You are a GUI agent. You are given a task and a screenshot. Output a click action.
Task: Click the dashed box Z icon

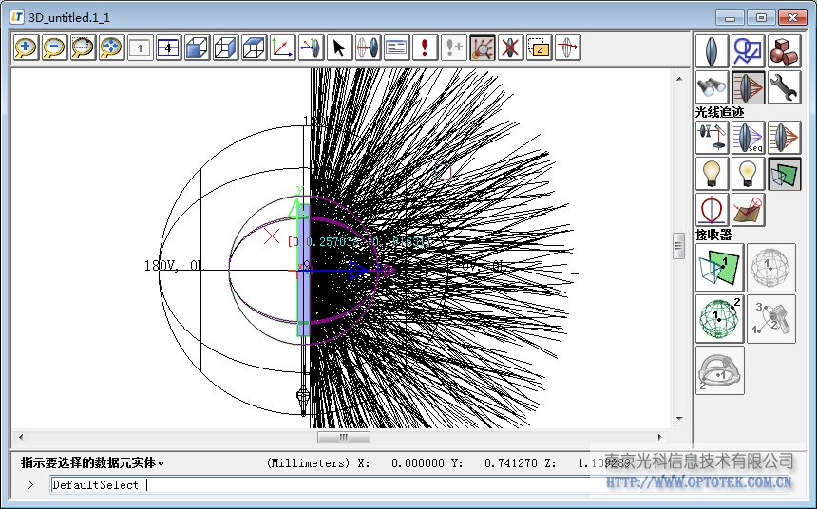click(539, 47)
